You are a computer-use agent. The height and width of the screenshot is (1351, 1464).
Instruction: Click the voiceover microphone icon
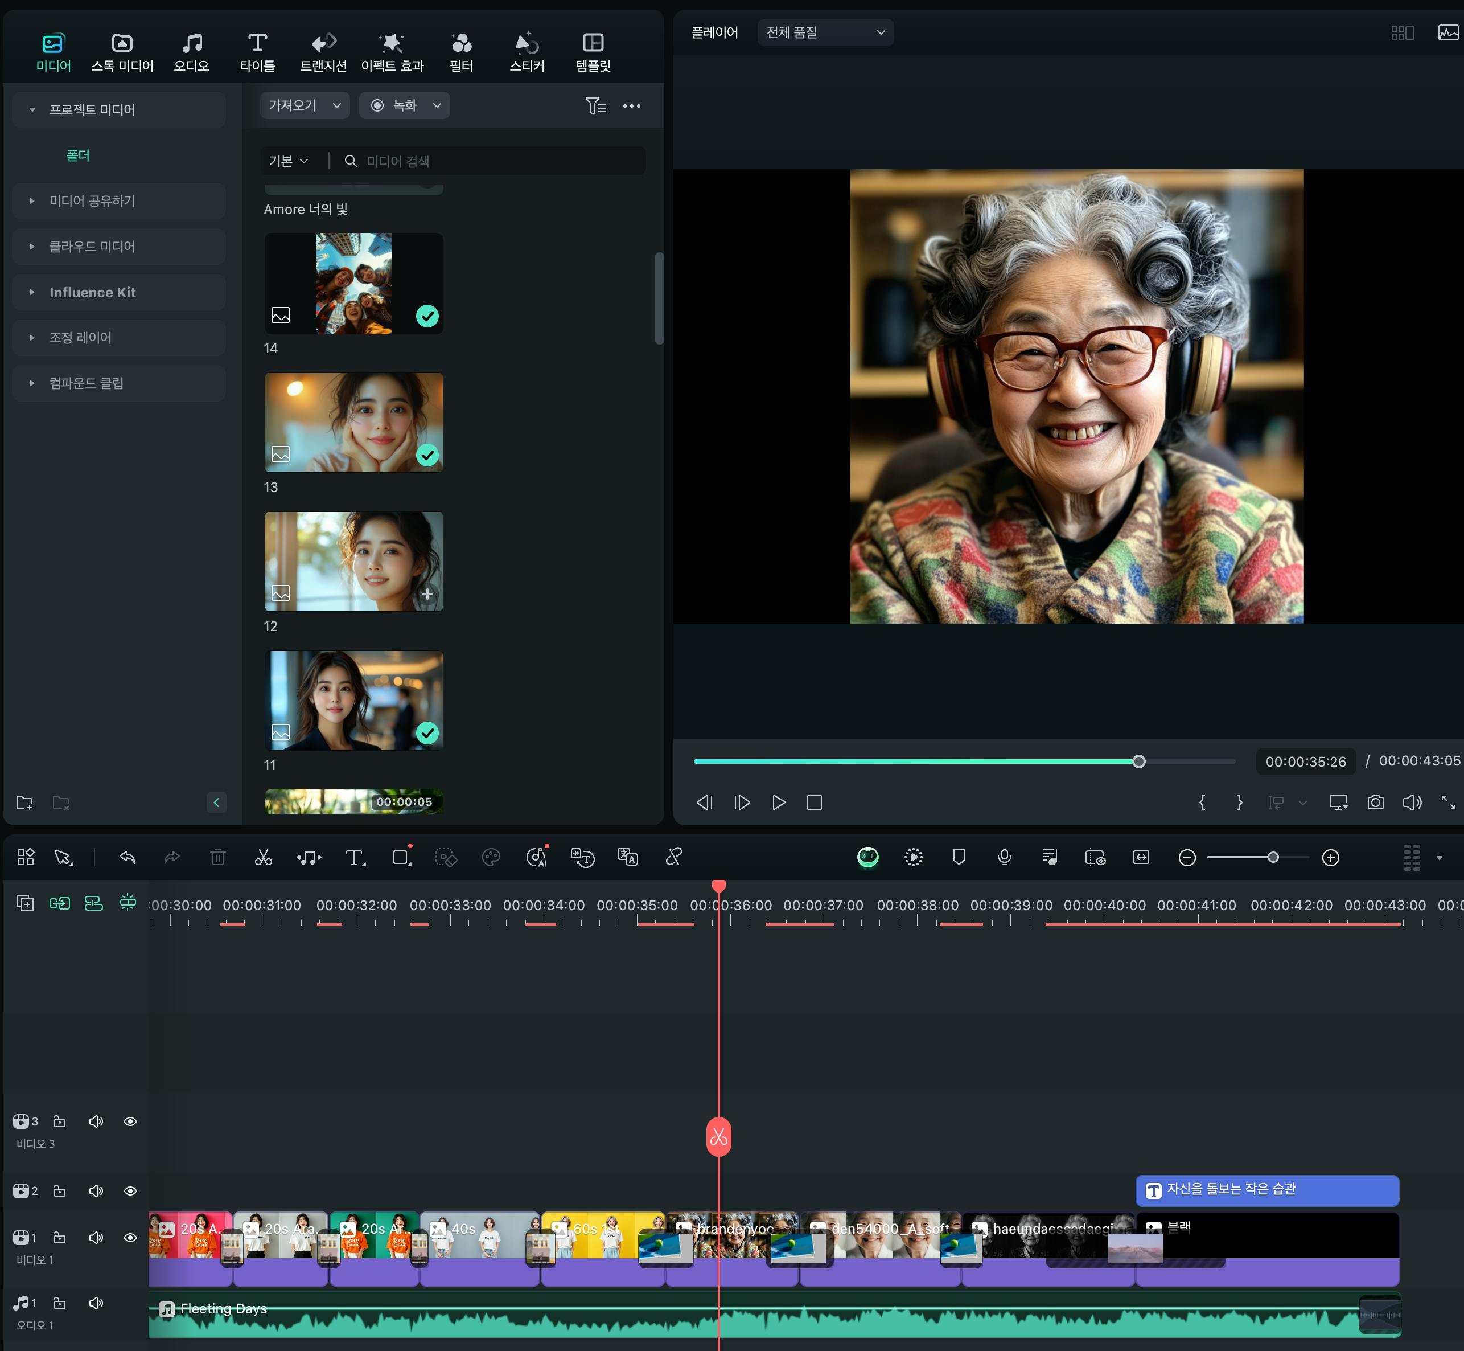[x=1005, y=858]
